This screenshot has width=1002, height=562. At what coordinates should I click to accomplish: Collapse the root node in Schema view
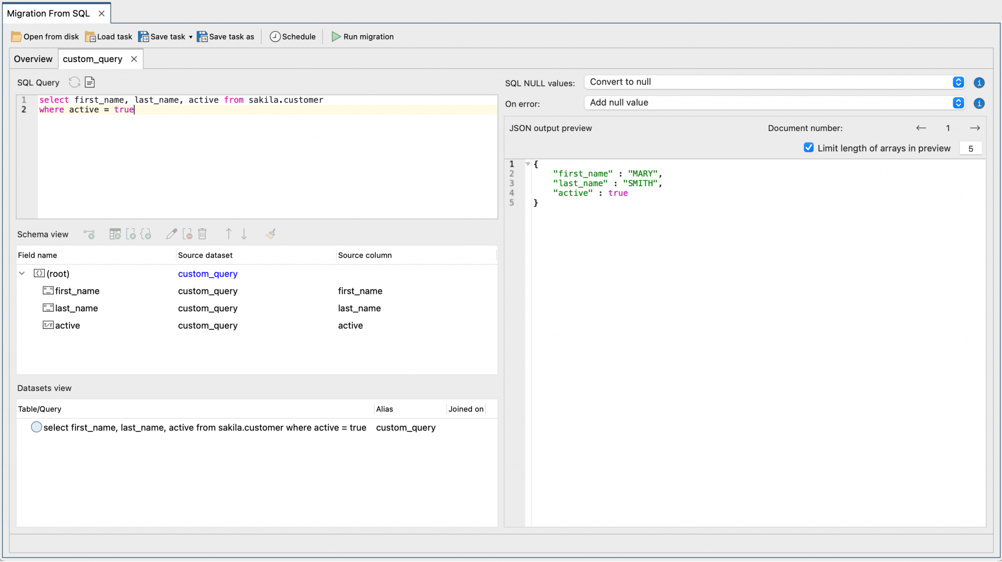22,273
